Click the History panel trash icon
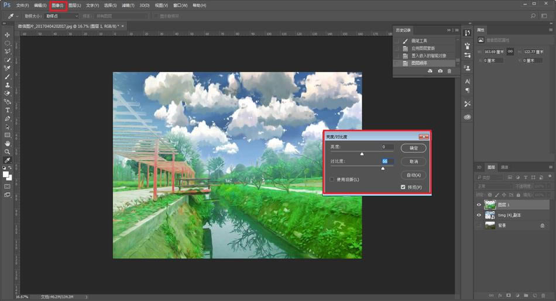The image size is (556, 301). coord(449,71)
